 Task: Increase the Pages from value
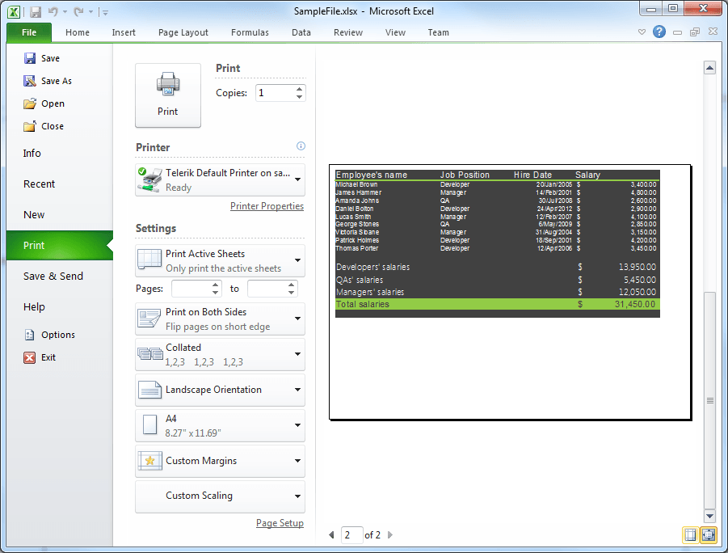tap(216, 285)
